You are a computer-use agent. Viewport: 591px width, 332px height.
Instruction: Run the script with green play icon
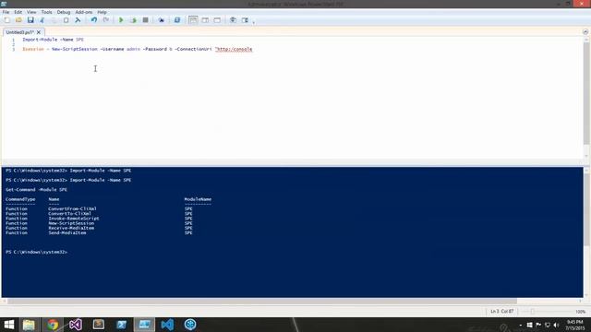click(121, 20)
